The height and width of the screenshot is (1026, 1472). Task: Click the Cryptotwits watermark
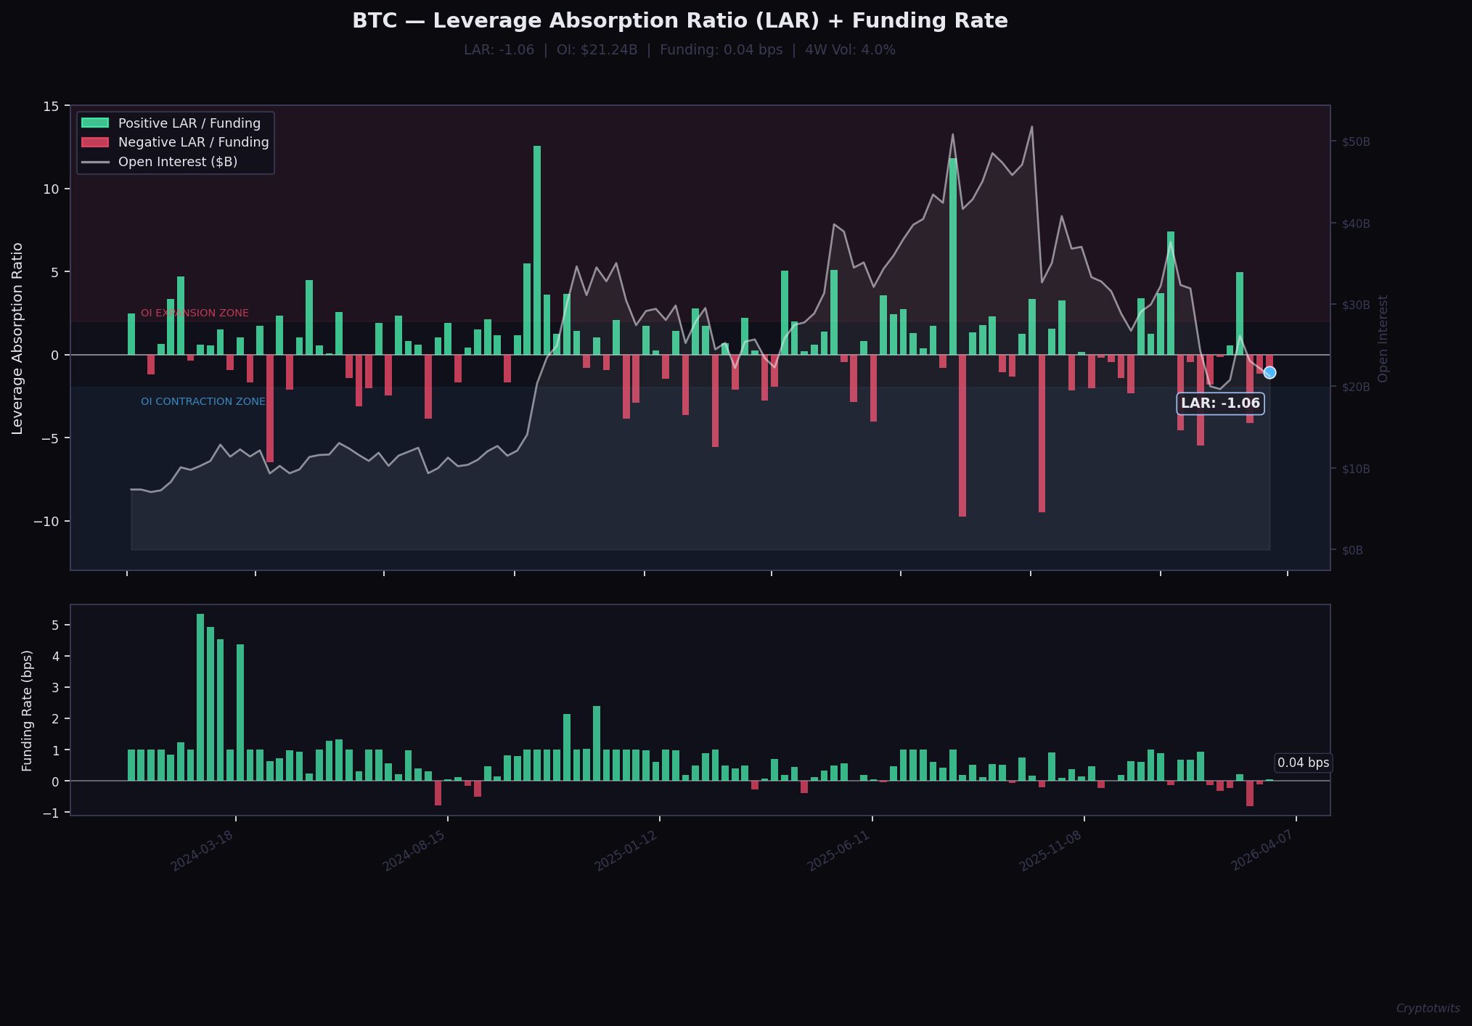1428,1009
